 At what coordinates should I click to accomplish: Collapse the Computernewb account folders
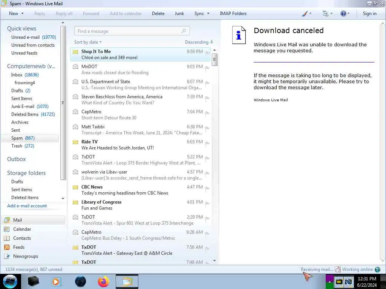pyautogui.click(x=31, y=66)
